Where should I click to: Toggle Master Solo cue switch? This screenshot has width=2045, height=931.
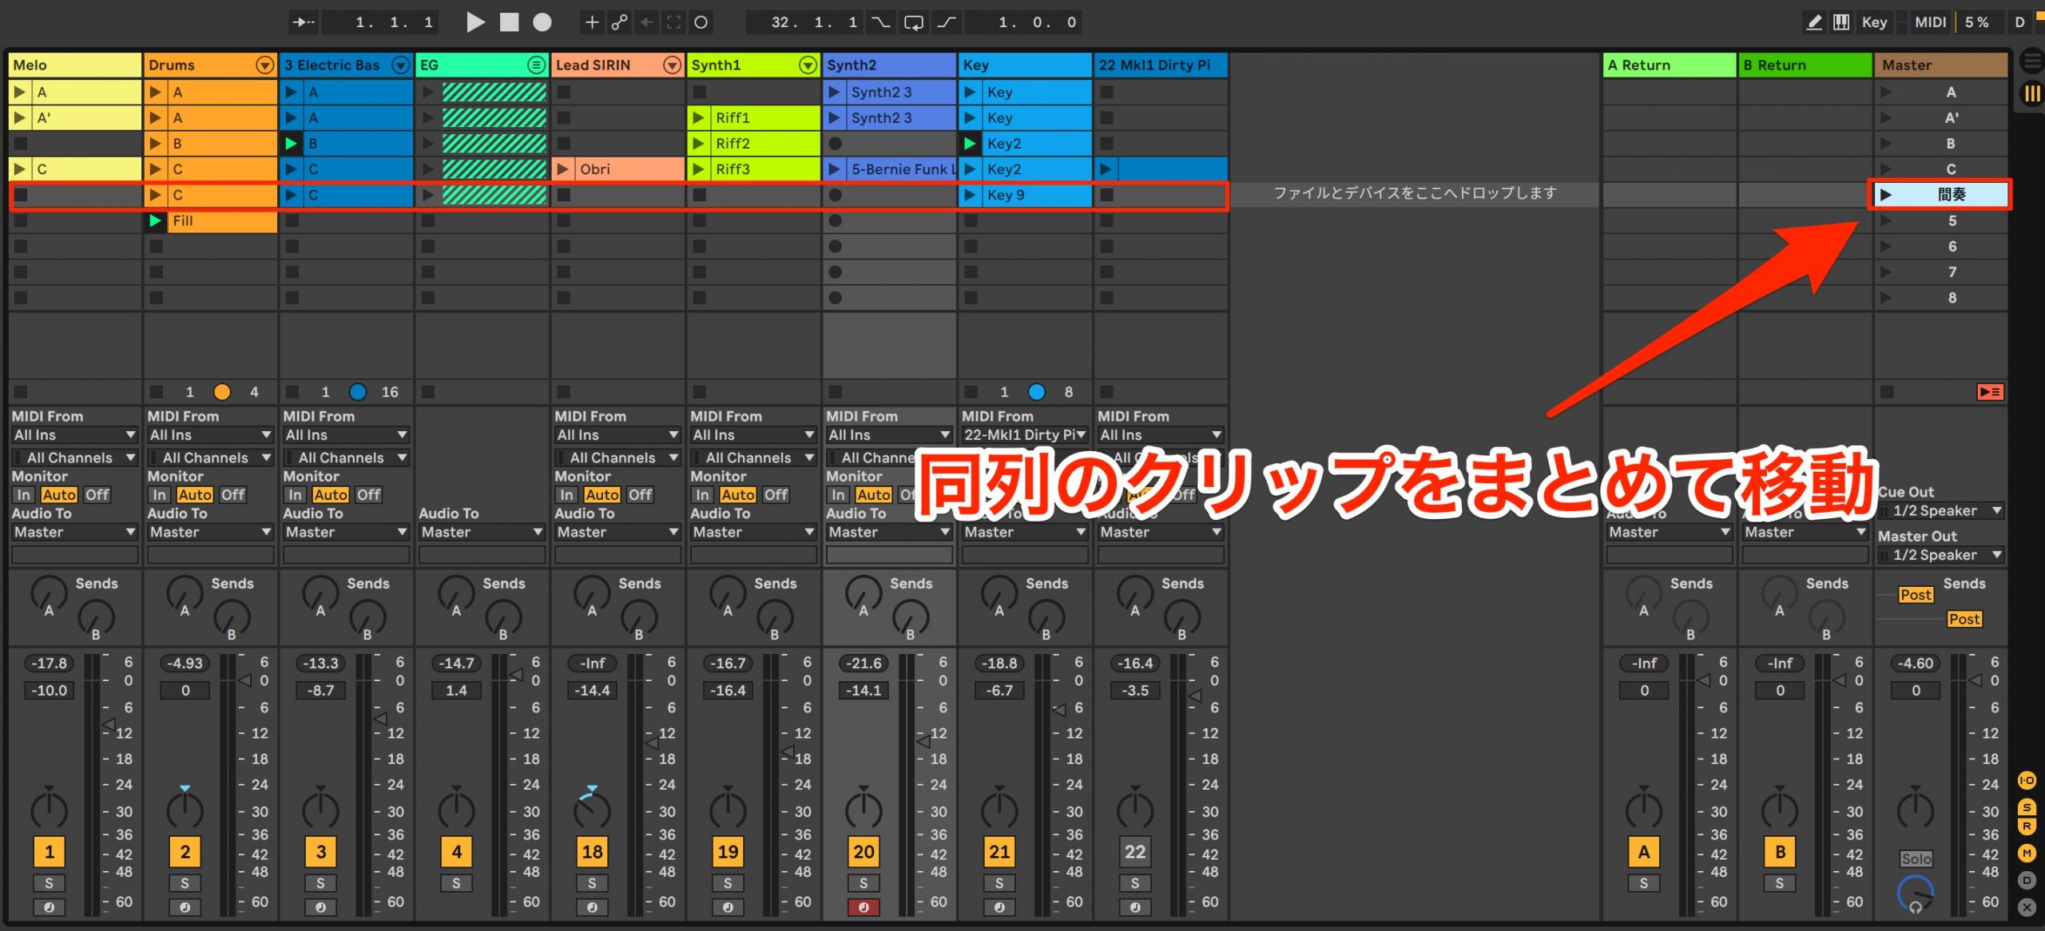point(1916,859)
